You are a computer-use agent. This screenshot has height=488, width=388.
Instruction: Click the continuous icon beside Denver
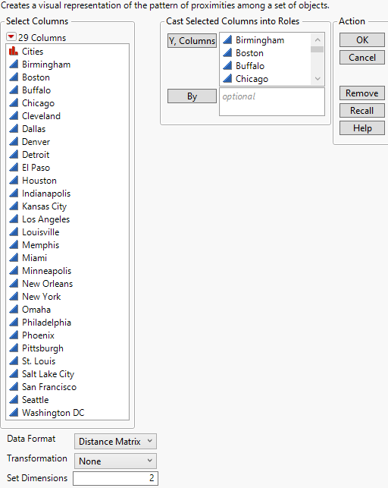tap(14, 142)
